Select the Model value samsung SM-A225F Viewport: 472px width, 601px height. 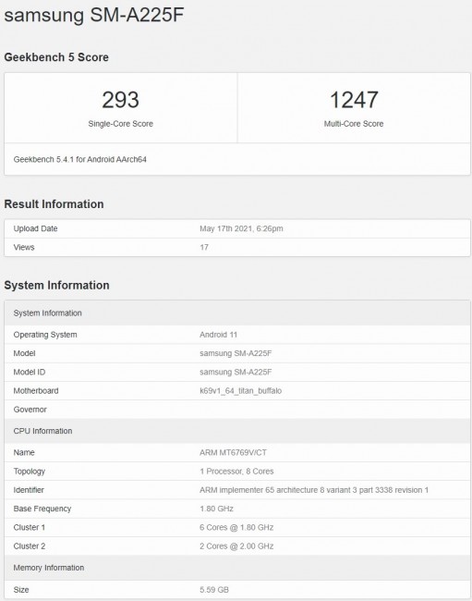click(x=236, y=353)
